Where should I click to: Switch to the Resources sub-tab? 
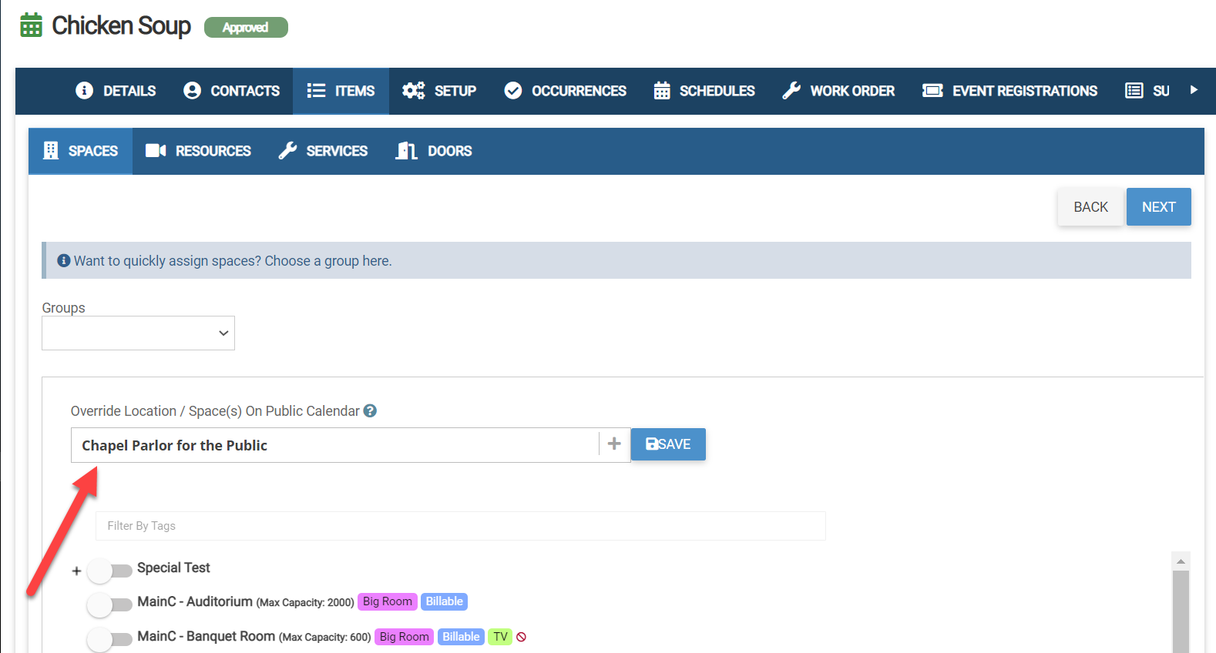click(x=198, y=151)
